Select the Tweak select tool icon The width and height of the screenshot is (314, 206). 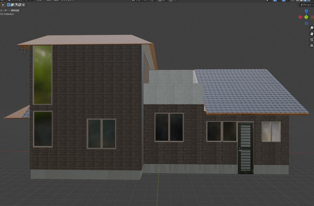pos(3,5)
